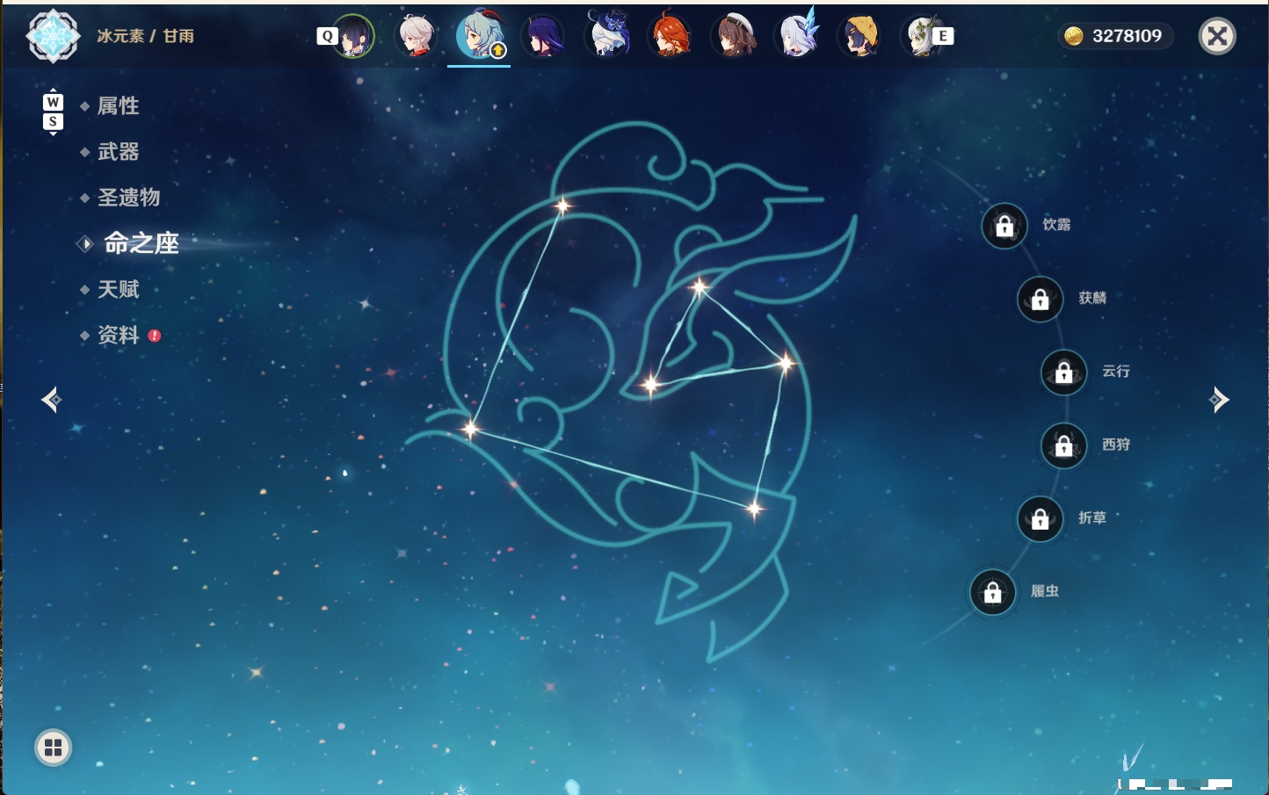Open the 圣遗物 artifacts tab
Image resolution: width=1269 pixels, height=795 pixels.
[128, 198]
